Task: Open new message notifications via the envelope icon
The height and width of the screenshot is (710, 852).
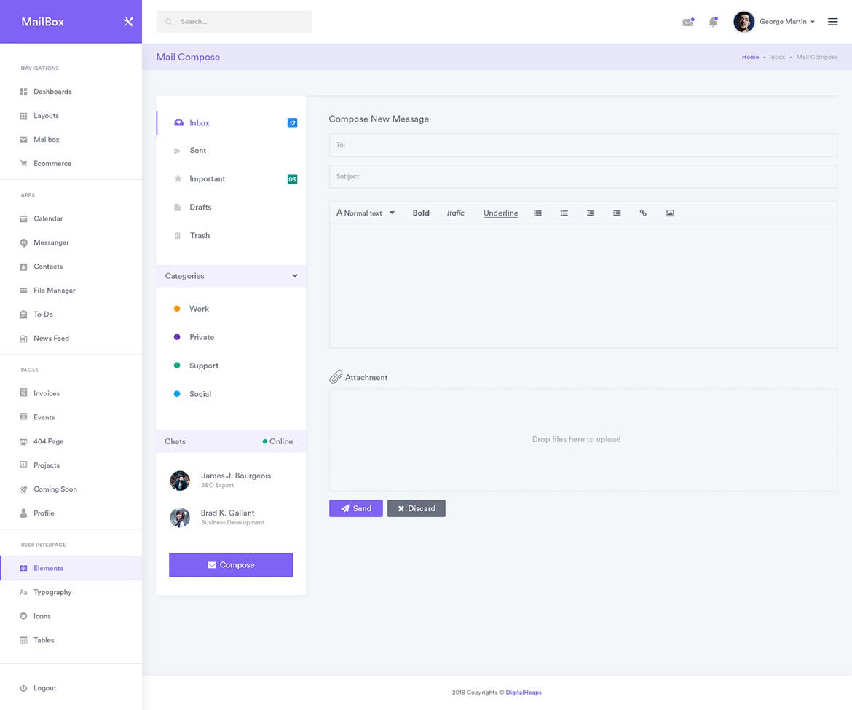Action: tap(687, 22)
